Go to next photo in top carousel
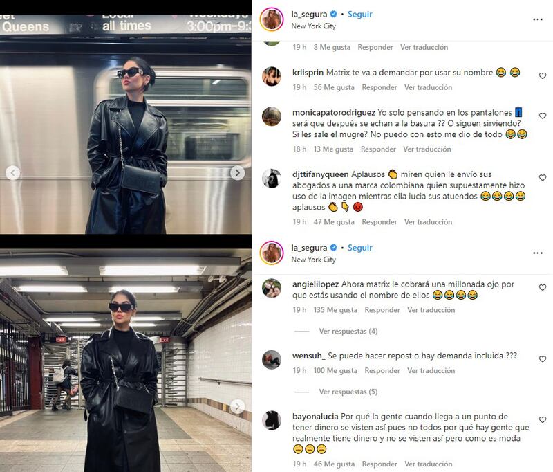553x472 pixels. click(237, 172)
